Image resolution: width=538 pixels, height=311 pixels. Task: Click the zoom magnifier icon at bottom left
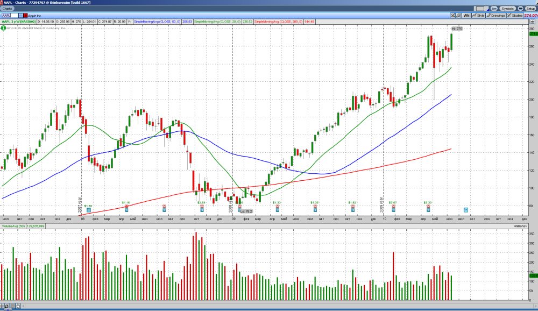click(x=6, y=306)
